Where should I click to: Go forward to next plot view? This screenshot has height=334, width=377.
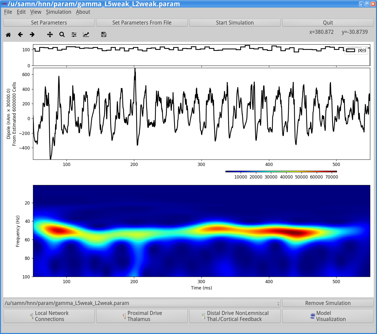point(32,35)
